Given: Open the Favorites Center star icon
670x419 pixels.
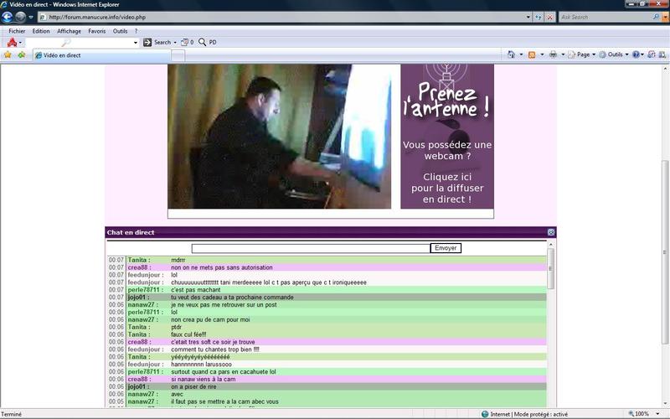Looking at the screenshot, I should click(8, 54).
